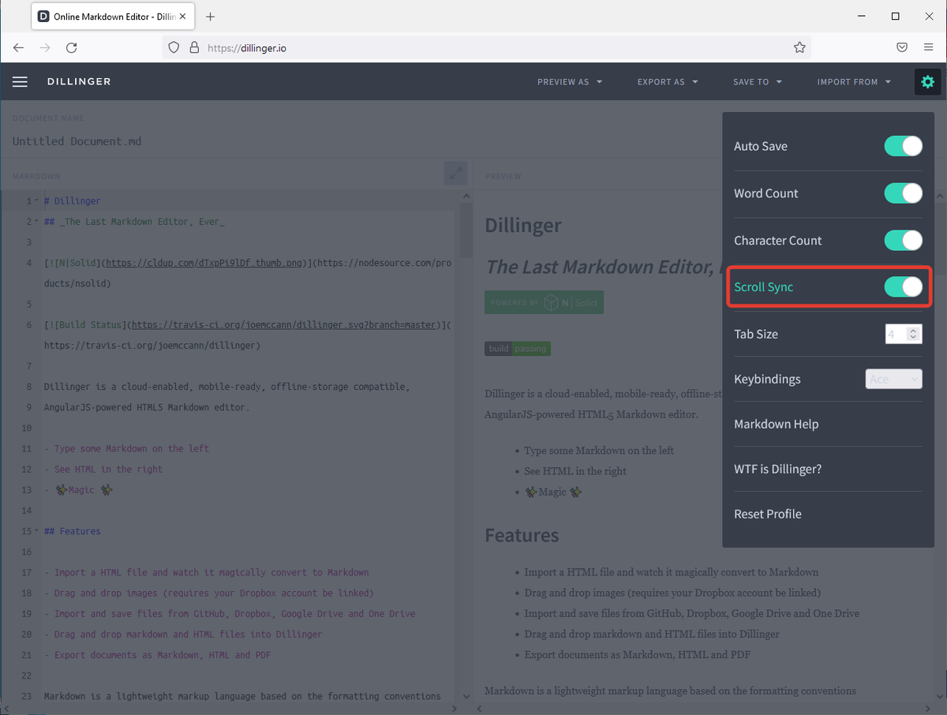Click '- Drag and drop markdown' editor line 20

pos(183,634)
